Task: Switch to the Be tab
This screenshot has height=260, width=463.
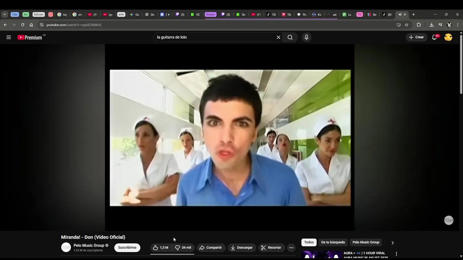Action: click(372, 14)
